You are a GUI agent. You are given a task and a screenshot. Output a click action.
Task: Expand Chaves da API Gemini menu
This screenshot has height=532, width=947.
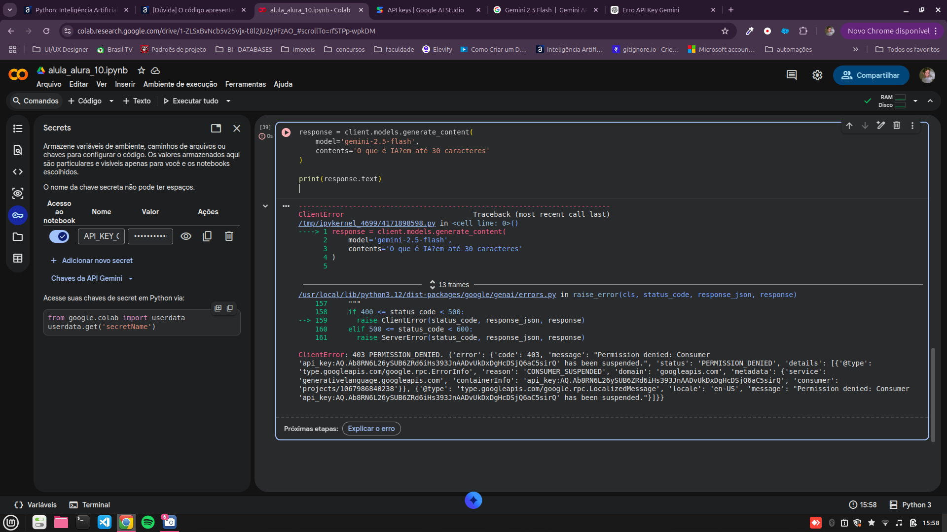tap(92, 278)
